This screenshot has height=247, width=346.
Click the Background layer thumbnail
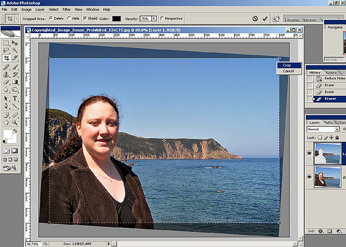point(327,177)
